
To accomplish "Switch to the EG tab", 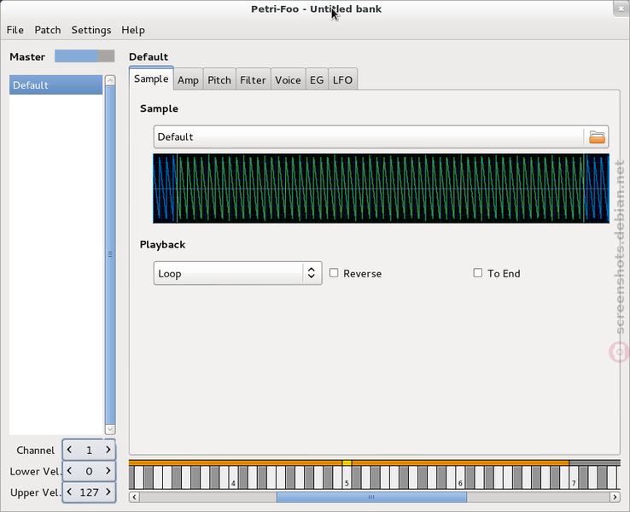I will click(x=317, y=80).
